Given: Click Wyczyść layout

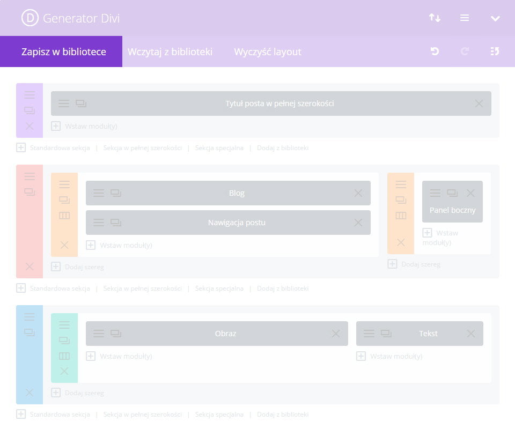Looking at the screenshot, I should coord(268,52).
